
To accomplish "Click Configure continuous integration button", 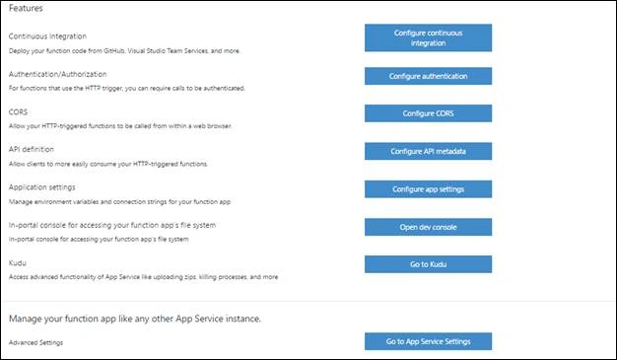I will click(x=428, y=37).
